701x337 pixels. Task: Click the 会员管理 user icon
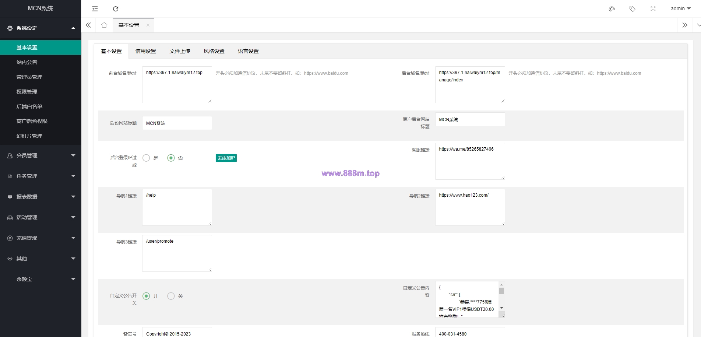click(x=10, y=156)
